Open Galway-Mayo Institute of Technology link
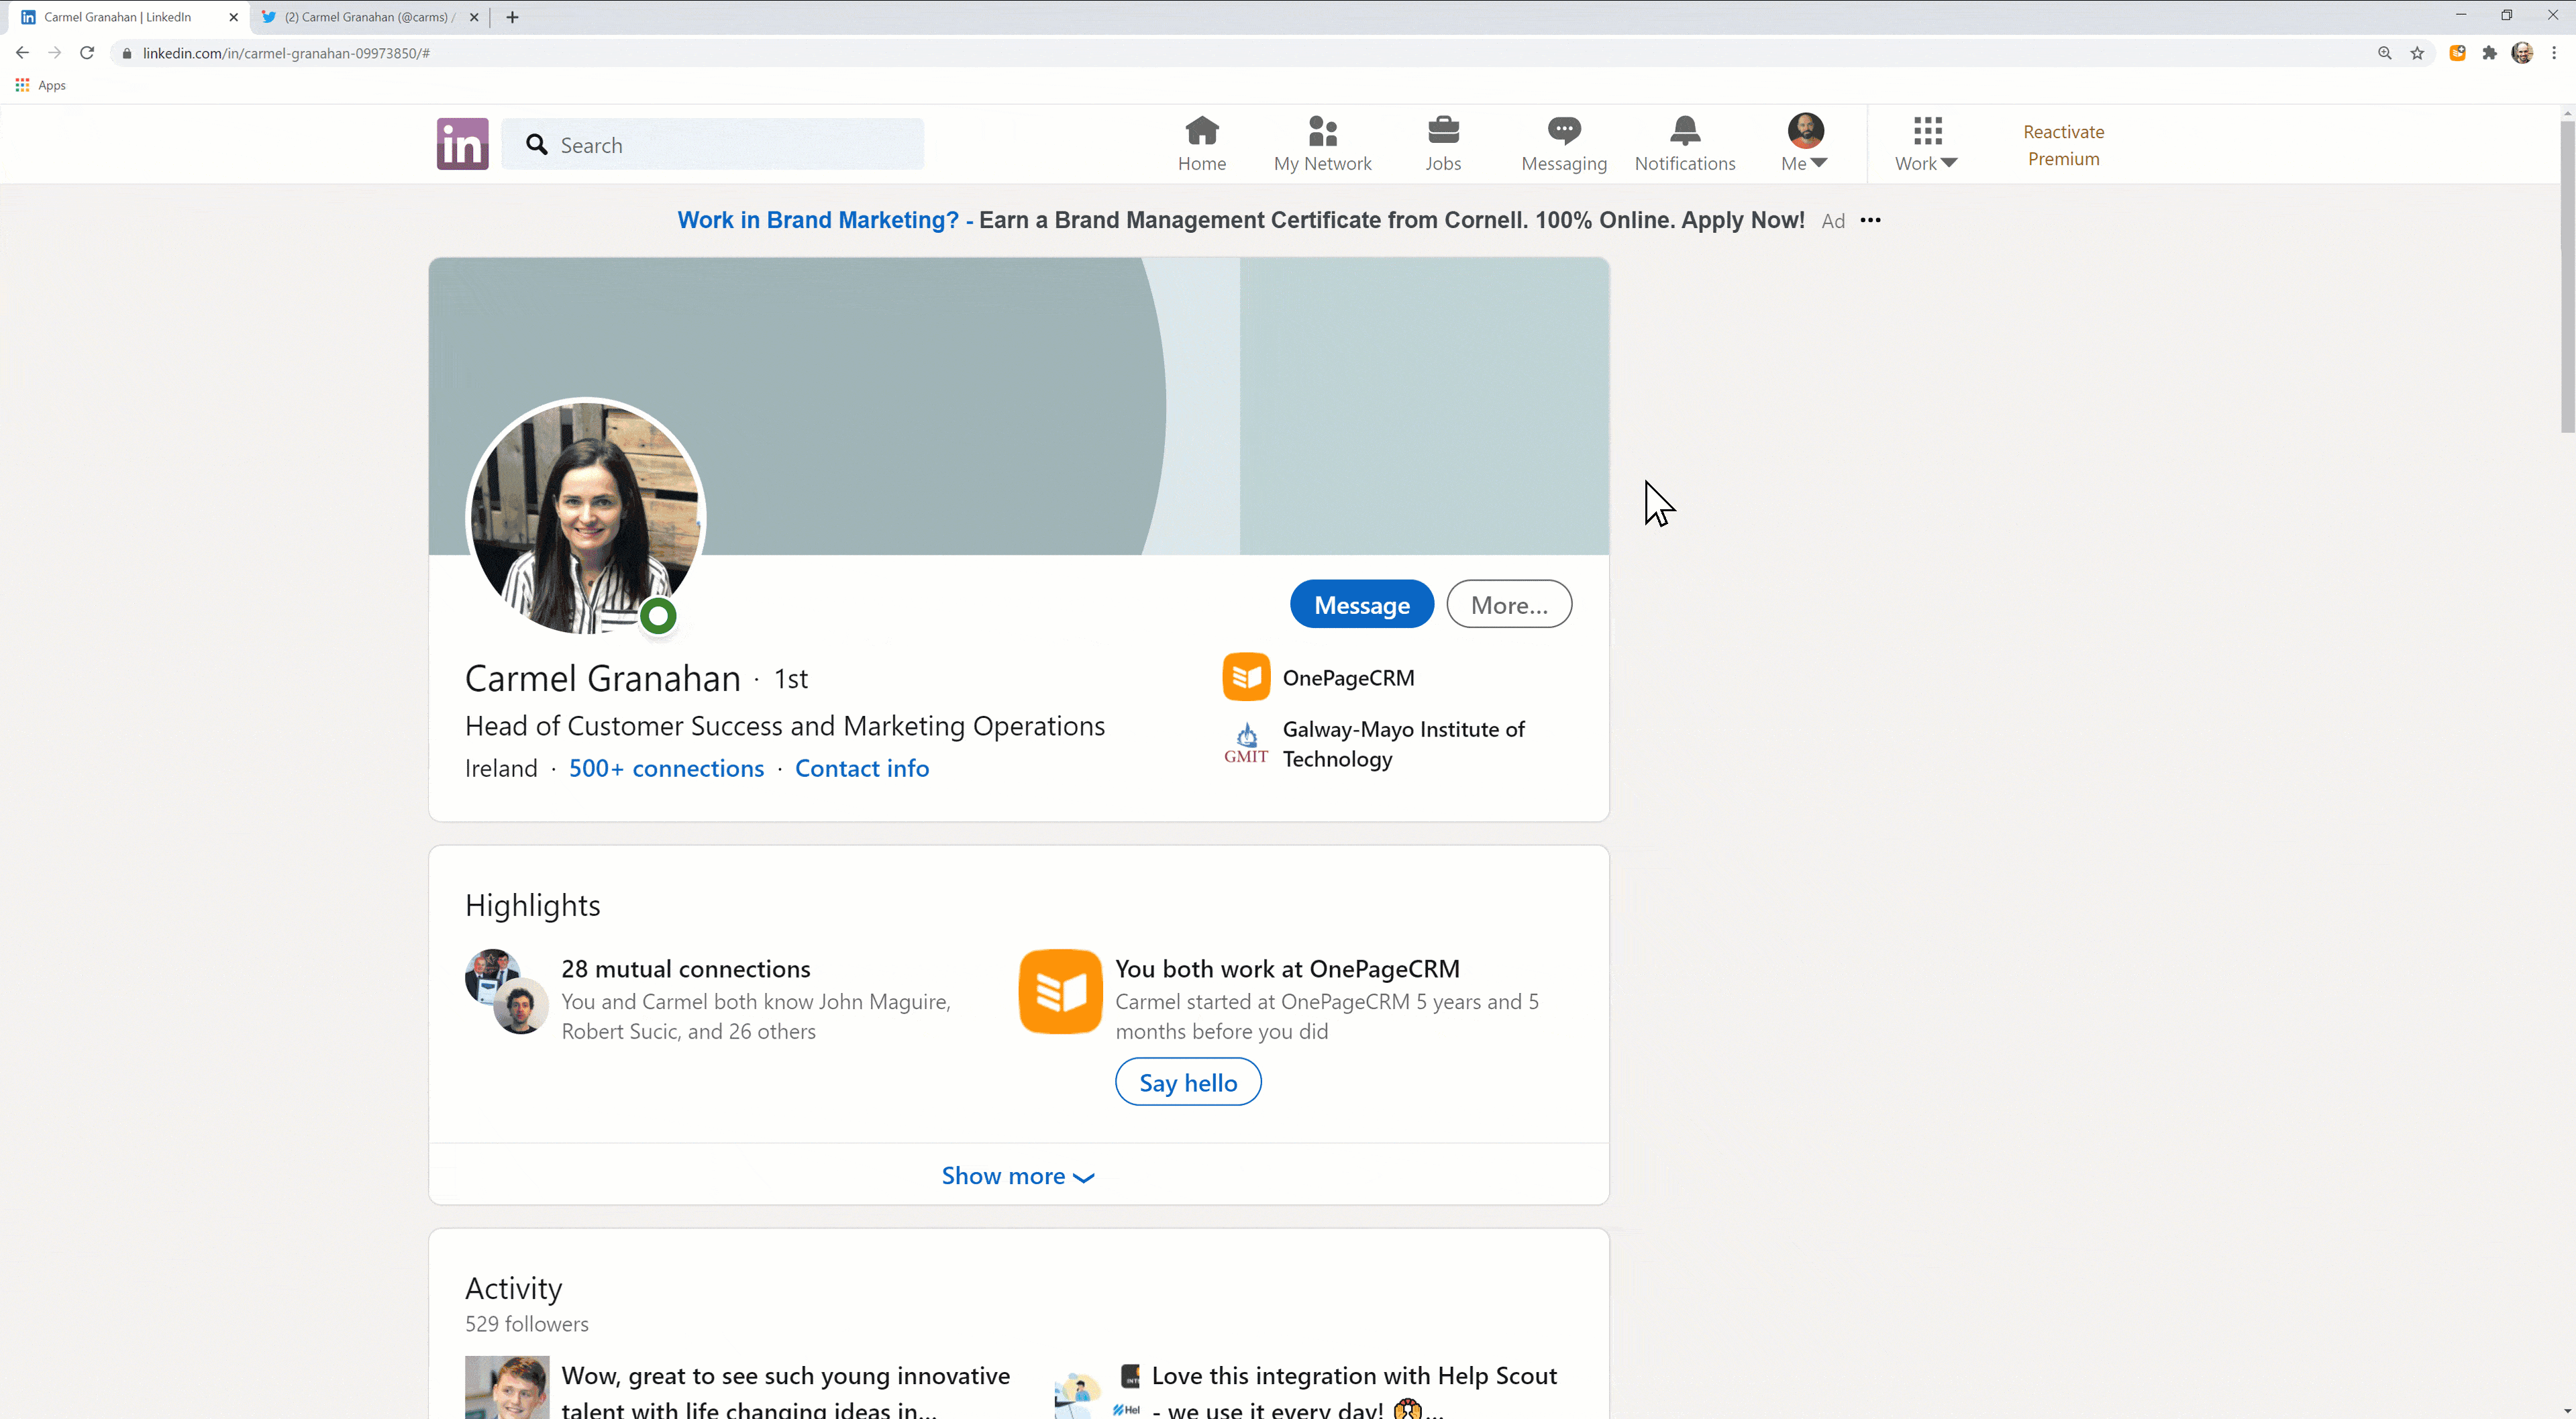Image resolution: width=2576 pixels, height=1419 pixels. [1403, 744]
